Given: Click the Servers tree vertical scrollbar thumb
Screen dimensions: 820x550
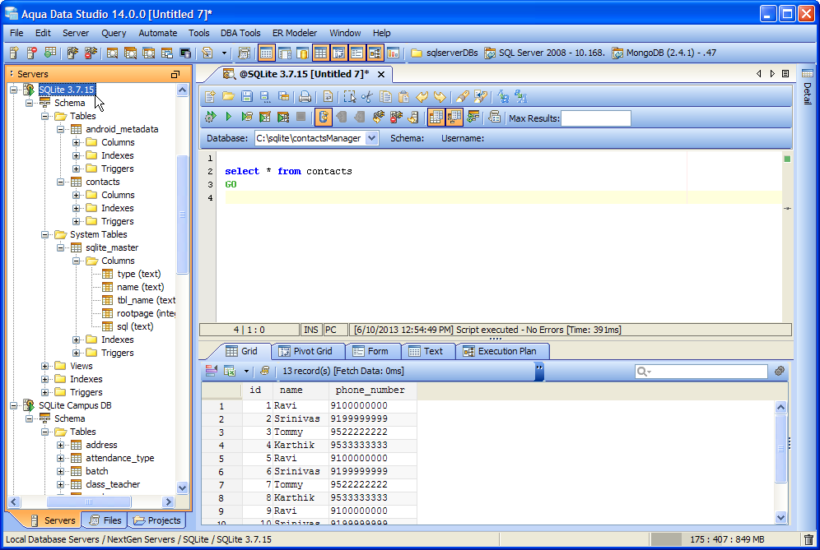Looking at the screenshot, I should click(x=183, y=214).
